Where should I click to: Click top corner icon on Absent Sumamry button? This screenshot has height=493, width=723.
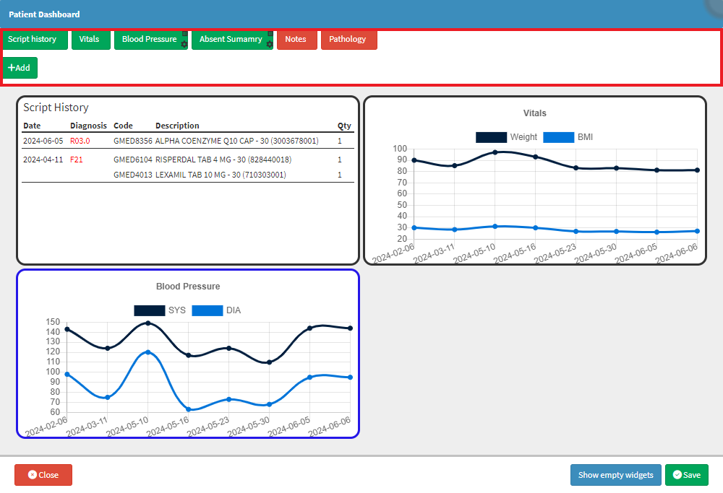[x=270, y=34]
